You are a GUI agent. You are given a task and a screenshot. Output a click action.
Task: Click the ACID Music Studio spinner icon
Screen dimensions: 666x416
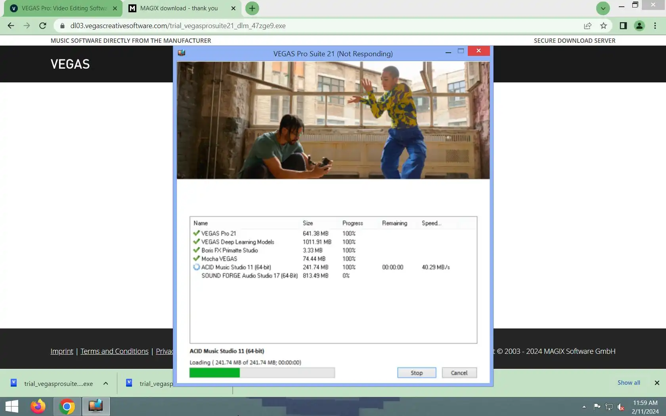pos(196,267)
